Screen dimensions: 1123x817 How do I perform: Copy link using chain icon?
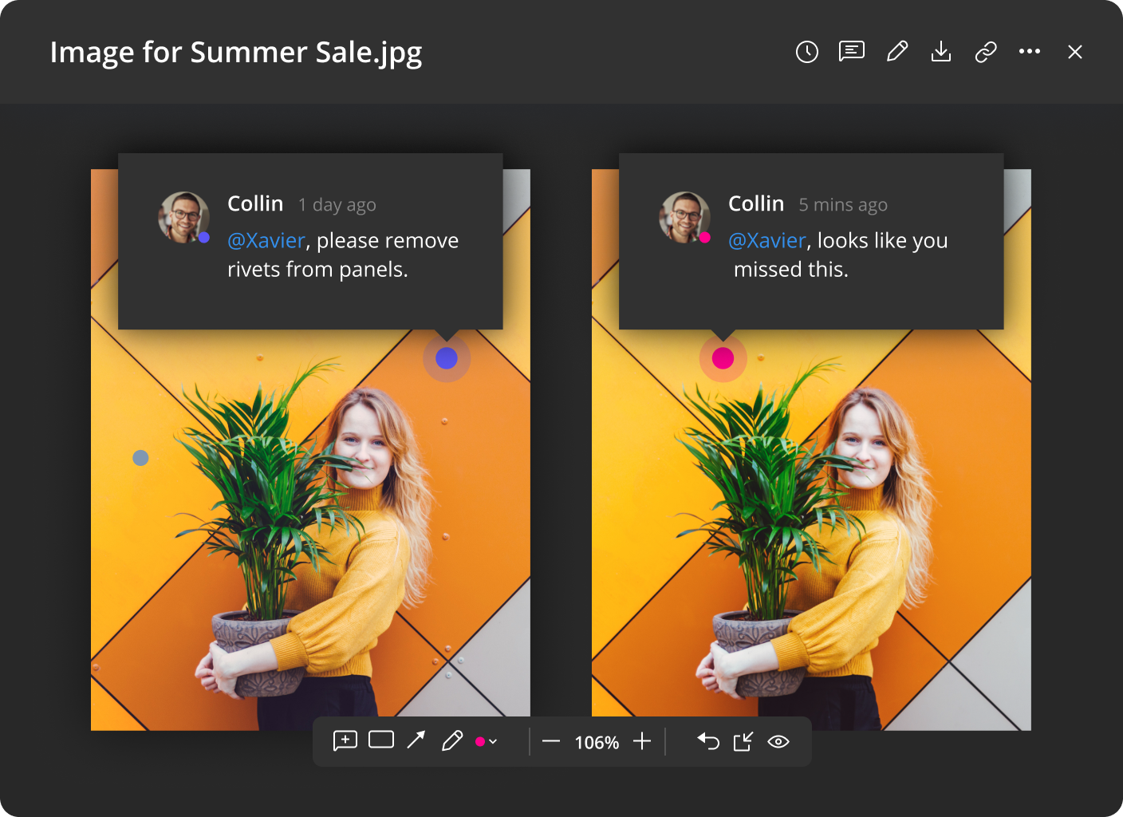[x=986, y=52]
